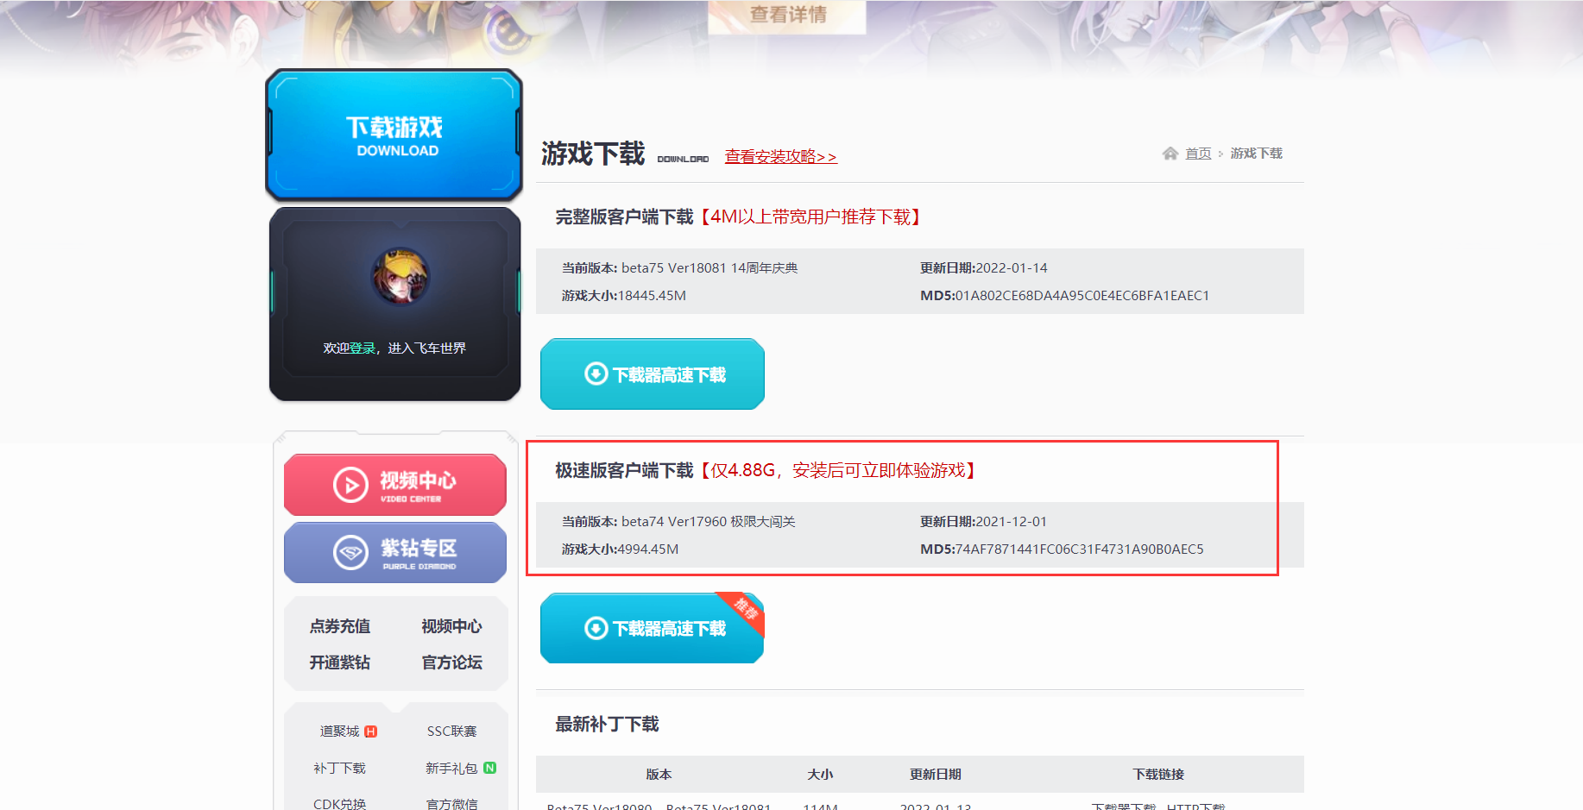Screen dimensions: 1583x810
Task: Open the 查看安装攻略 installation guide link
Action: [779, 156]
